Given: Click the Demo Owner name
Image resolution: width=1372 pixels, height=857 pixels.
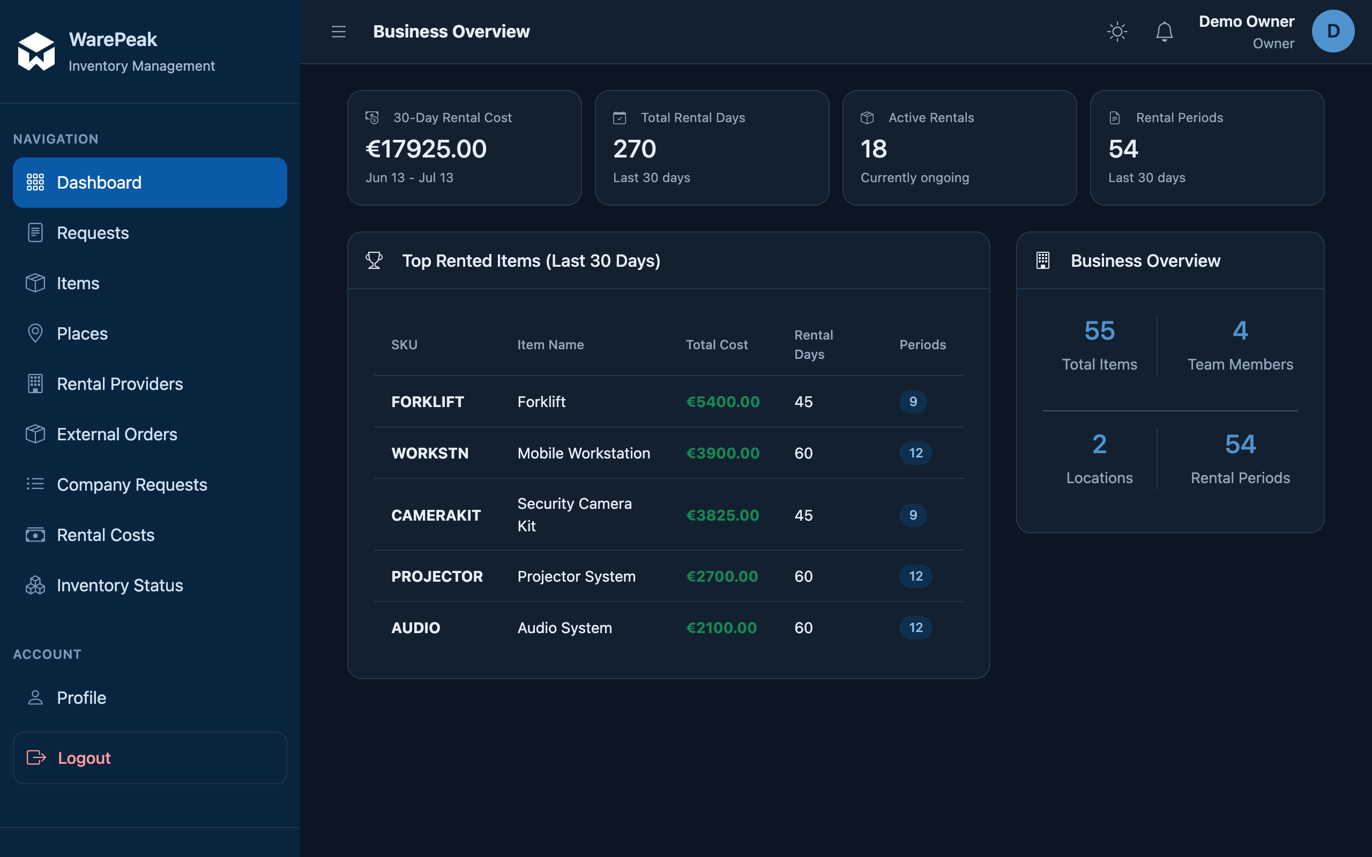Looking at the screenshot, I should coord(1246,21).
